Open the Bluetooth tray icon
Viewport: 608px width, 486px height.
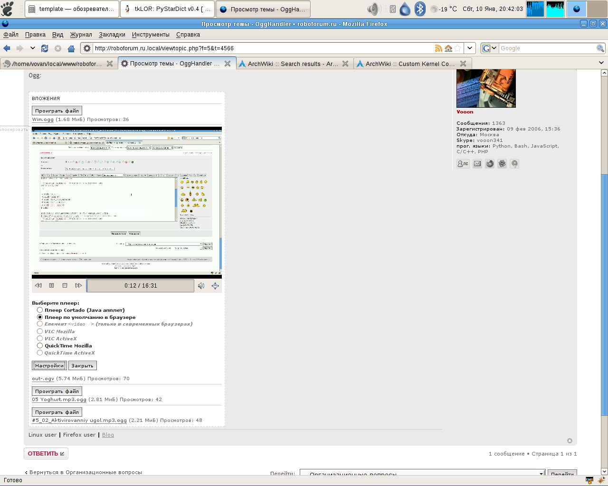coord(420,9)
